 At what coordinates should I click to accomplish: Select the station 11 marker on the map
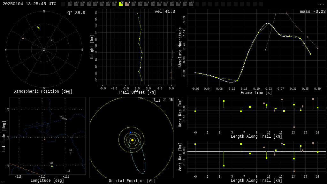[69, 173]
